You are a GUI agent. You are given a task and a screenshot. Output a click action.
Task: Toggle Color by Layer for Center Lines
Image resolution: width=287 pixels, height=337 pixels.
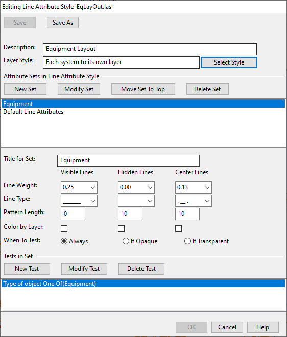pos(179,228)
